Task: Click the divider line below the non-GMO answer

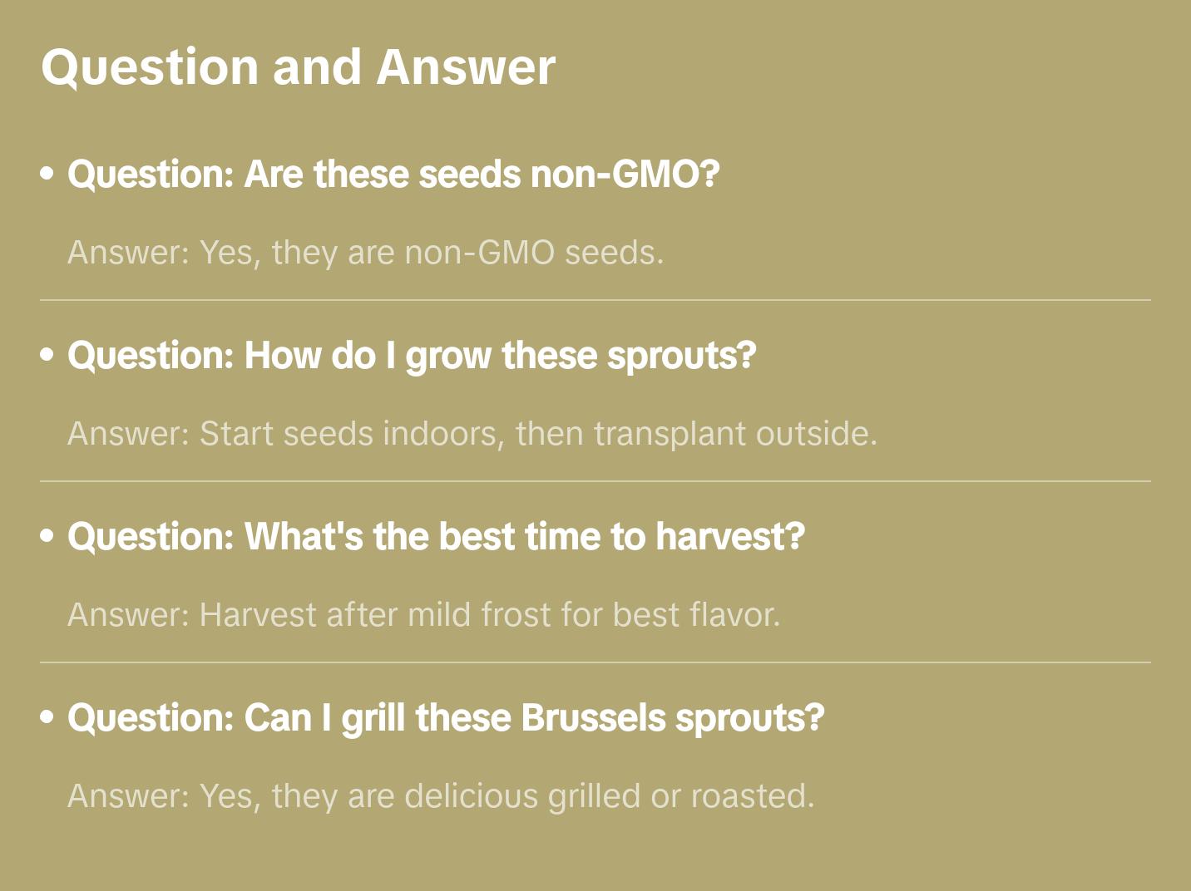Action: [595, 300]
